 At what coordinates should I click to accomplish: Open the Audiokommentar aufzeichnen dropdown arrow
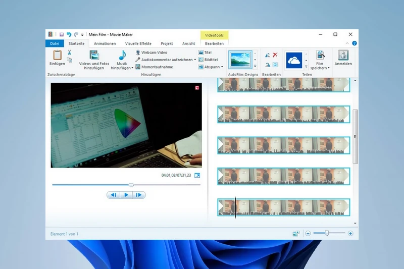point(195,60)
